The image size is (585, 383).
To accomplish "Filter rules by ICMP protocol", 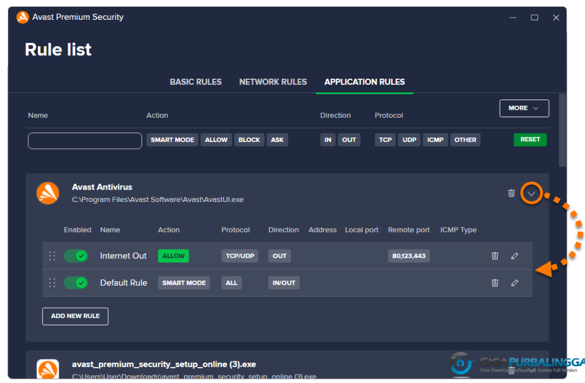I will point(435,140).
